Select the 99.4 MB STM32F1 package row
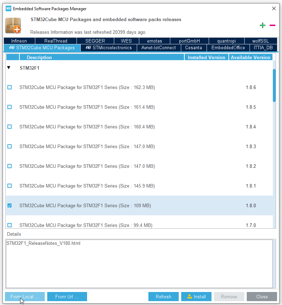 [x=139, y=222]
